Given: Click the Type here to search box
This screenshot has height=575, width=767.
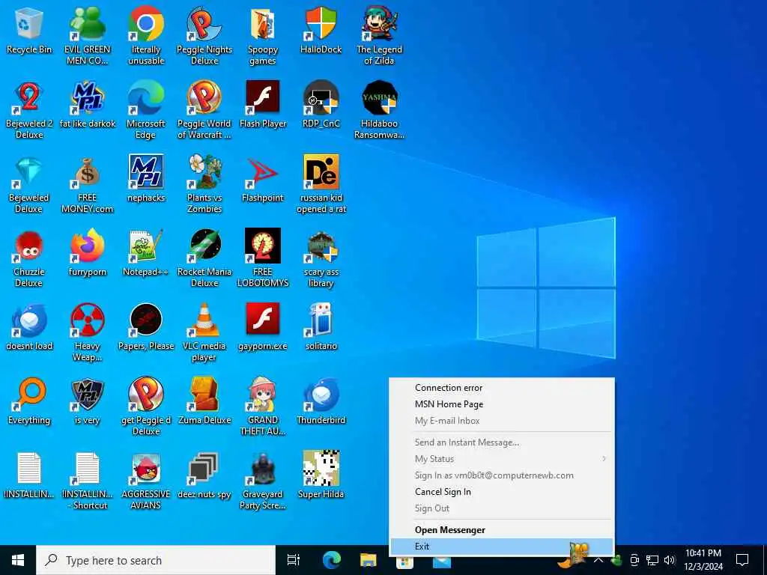Looking at the screenshot, I should click(x=156, y=560).
